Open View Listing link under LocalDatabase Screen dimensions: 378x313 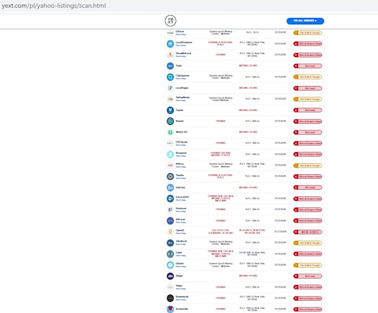click(x=181, y=46)
